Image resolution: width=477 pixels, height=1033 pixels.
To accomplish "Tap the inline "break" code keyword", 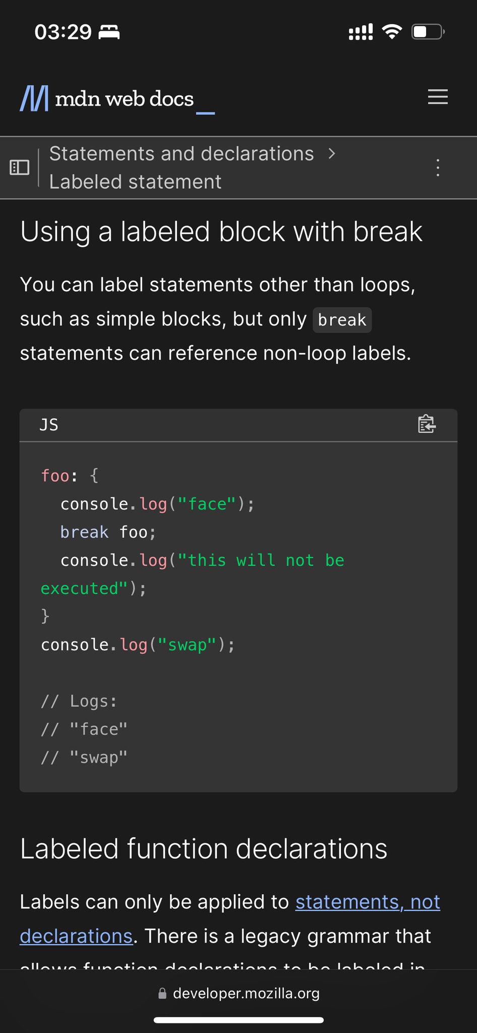I will [x=342, y=320].
